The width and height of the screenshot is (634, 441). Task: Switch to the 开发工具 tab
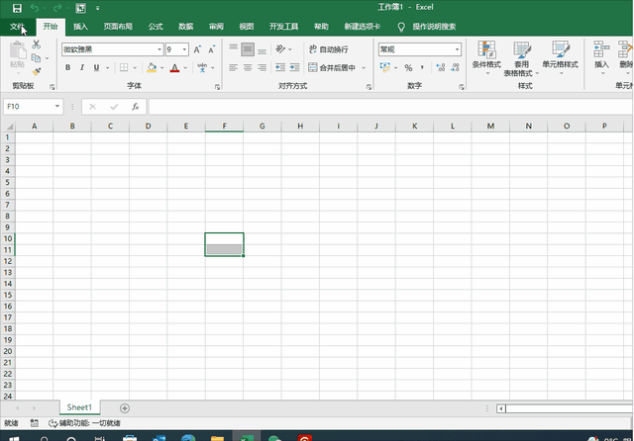point(284,27)
